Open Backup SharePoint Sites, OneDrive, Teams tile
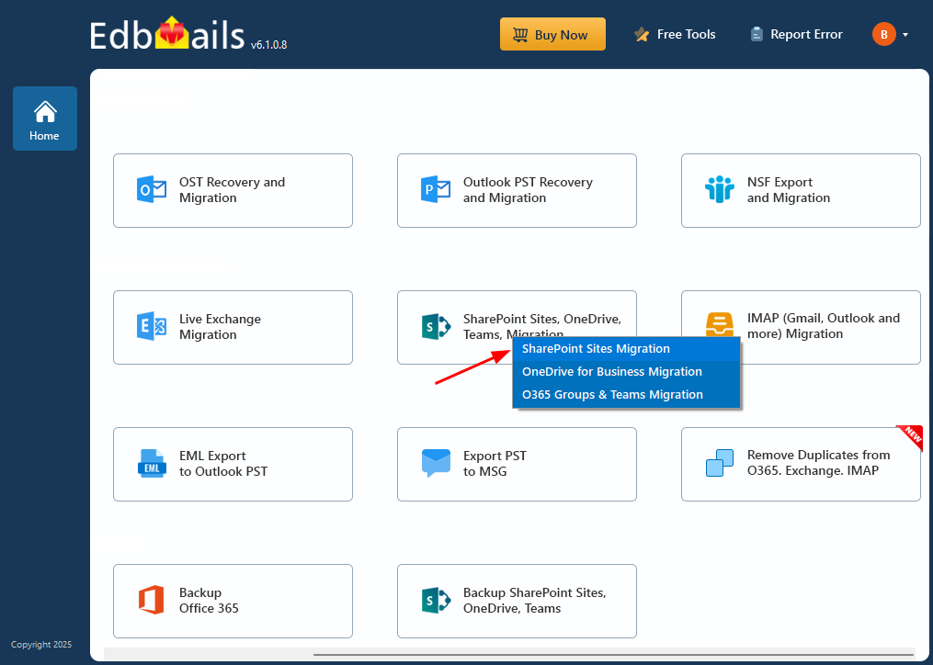This screenshot has height=665, width=933. [517, 601]
